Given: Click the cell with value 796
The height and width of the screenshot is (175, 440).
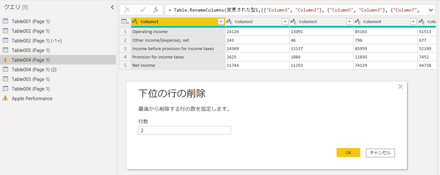Looking at the screenshot, I should click(x=385, y=40).
